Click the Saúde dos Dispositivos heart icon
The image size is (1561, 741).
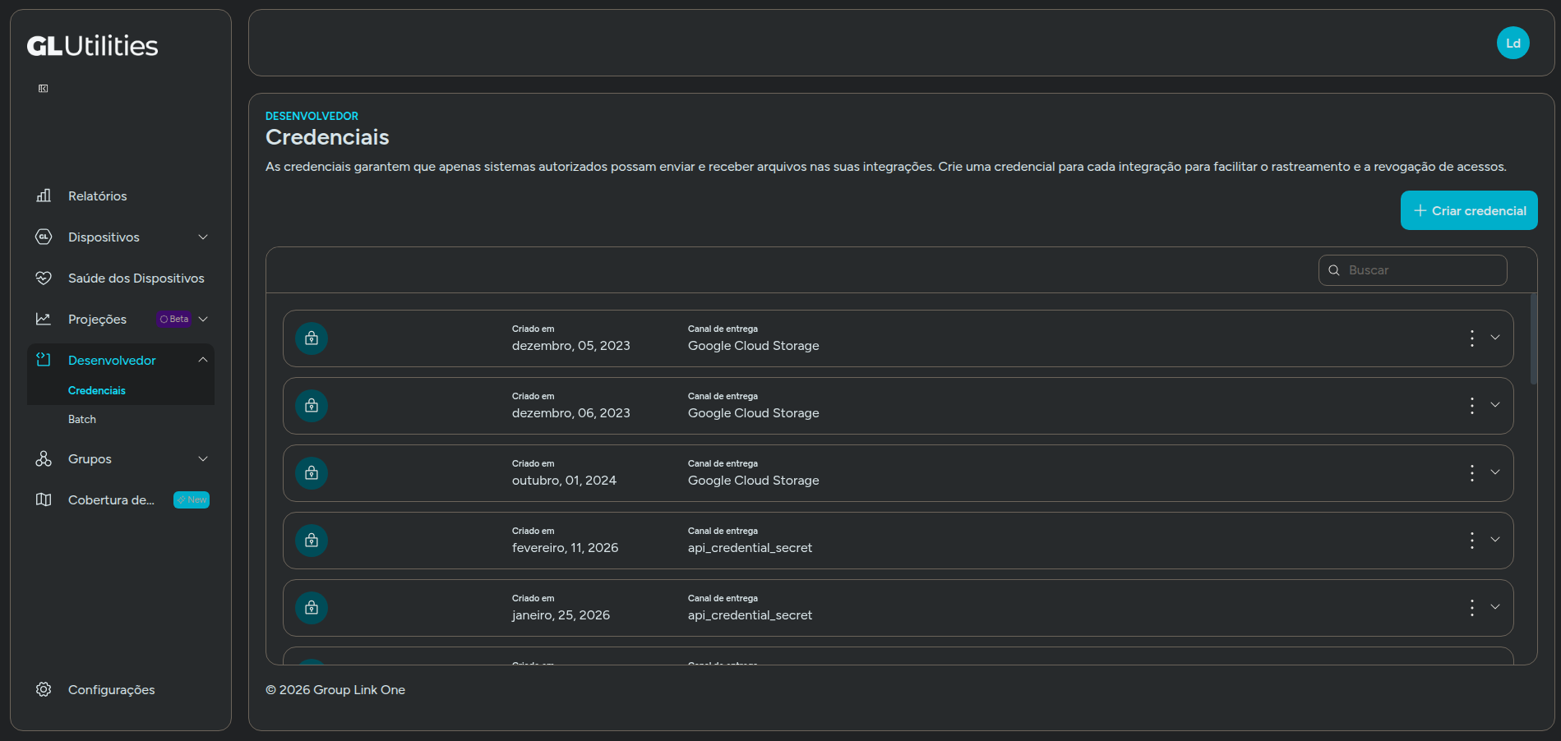pos(44,278)
